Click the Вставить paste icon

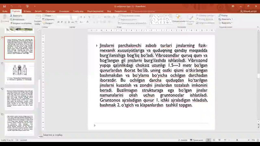[x=5, y=19]
